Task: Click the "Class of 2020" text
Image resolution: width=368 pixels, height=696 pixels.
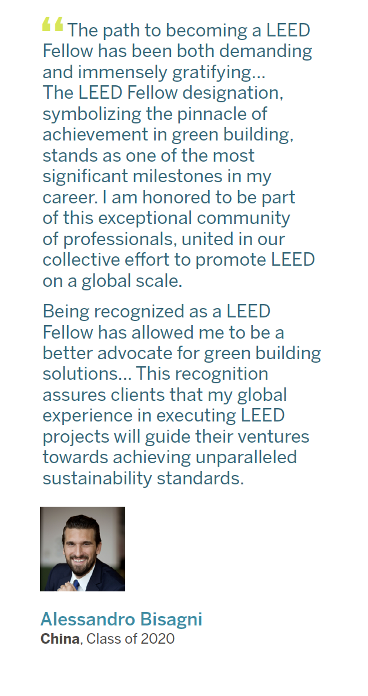Action: (x=131, y=638)
